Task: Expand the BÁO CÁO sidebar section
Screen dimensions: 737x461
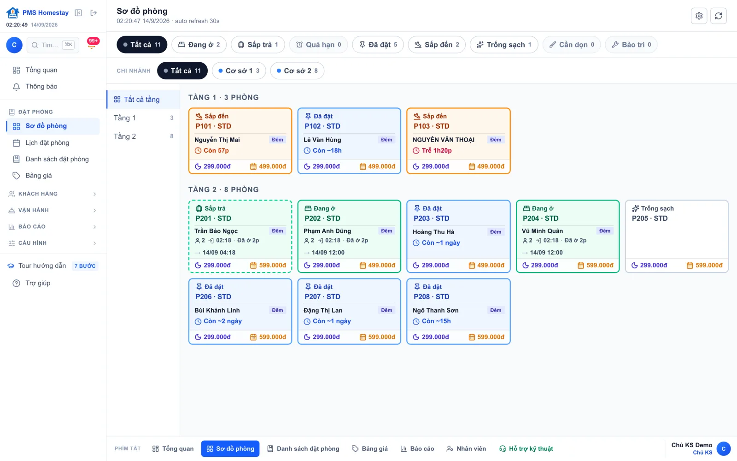Action: (53, 227)
